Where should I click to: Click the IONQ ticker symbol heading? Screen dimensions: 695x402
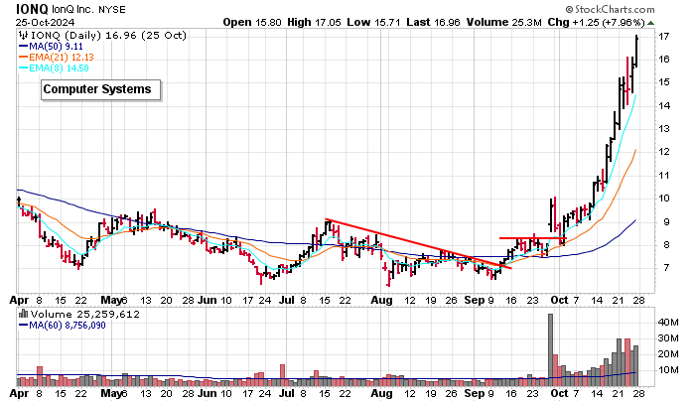32,9
